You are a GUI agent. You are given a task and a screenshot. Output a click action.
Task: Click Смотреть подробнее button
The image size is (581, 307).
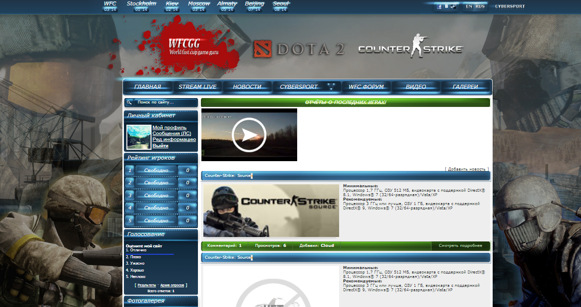pyautogui.click(x=460, y=245)
